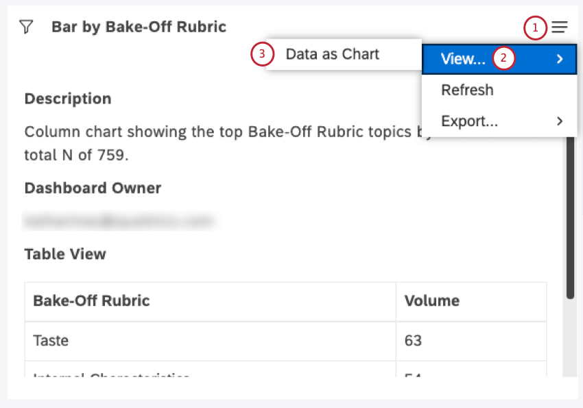Image resolution: width=583 pixels, height=408 pixels.
Task: Open the Export... menu entry
Action: tap(469, 121)
